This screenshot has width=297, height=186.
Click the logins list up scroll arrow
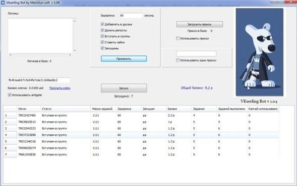tap(75, 21)
